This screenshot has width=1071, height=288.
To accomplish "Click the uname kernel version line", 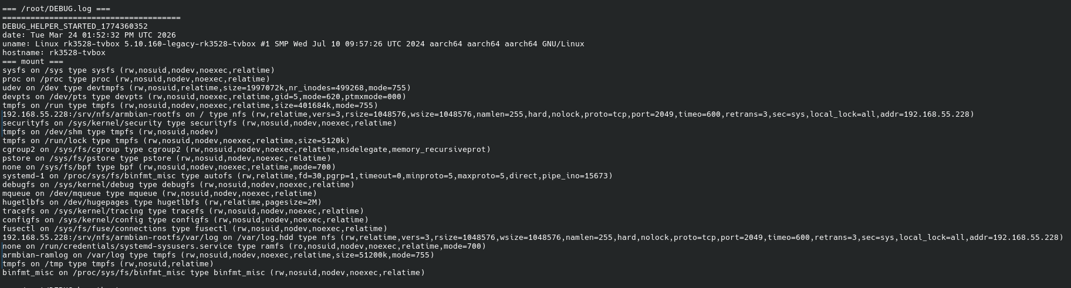I will (293, 44).
